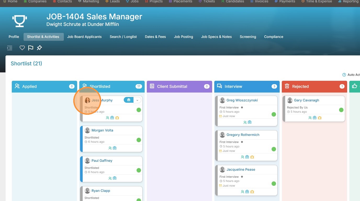Image resolution: width=360 pixels, height=201 pixels.
Task: Open the help icon beside Auto Act
Action: [x=344, y=75]
